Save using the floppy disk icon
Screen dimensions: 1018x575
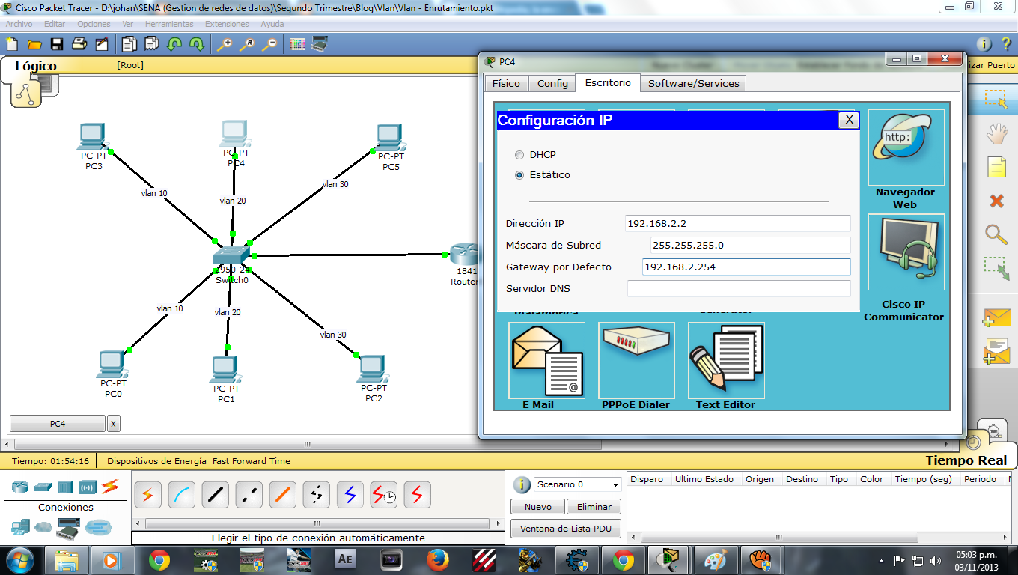(x=57, y=44)
